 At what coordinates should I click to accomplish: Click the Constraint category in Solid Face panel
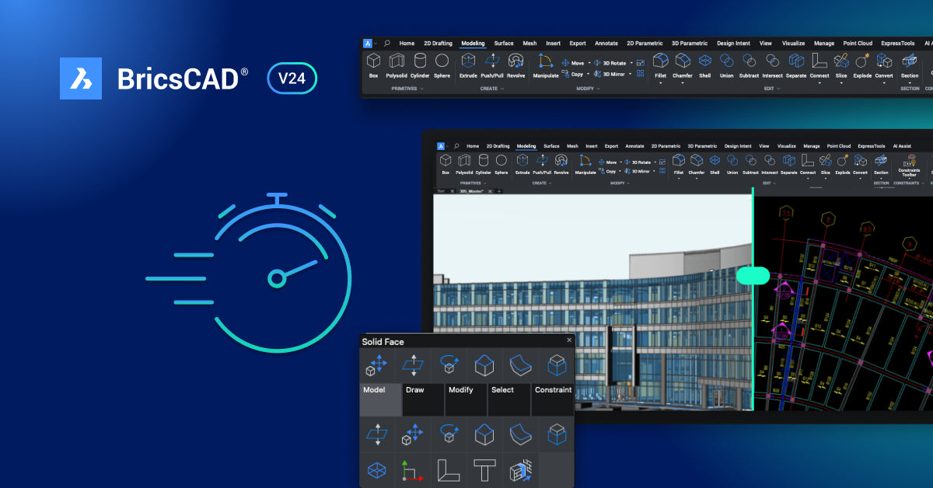(x=554, y=389)
